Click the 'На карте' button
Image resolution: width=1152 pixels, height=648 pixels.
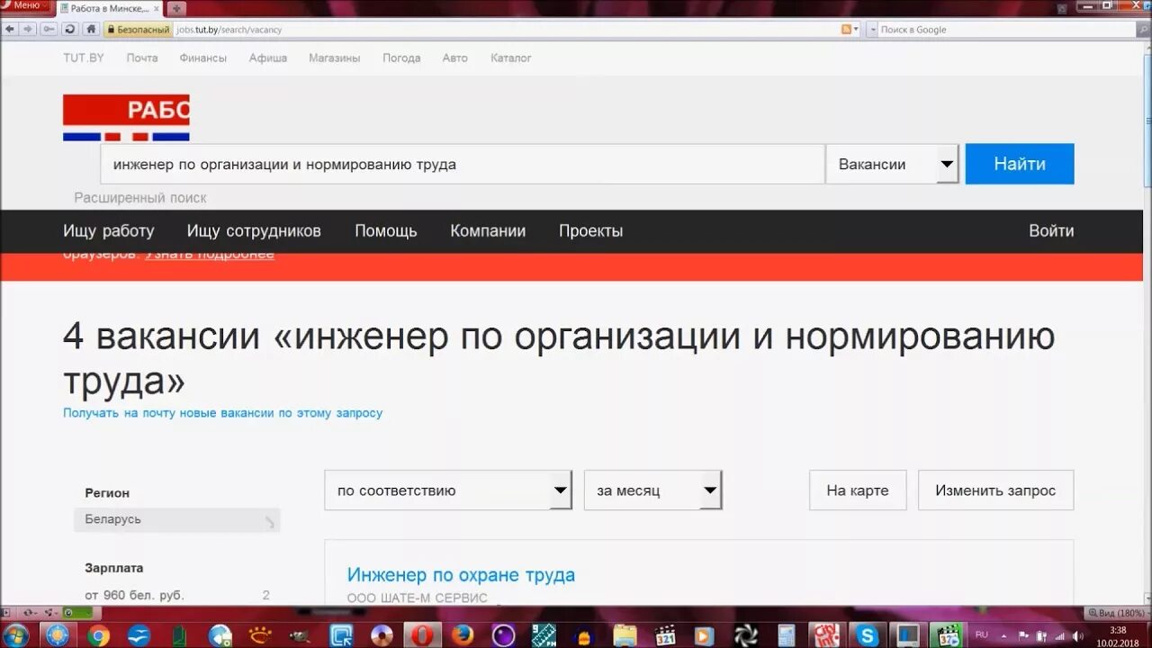tap(858, 490)
